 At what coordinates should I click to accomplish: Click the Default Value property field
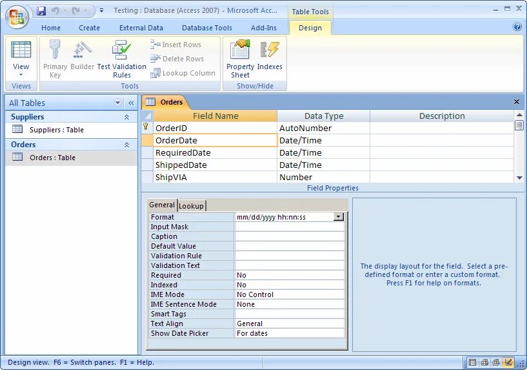(290, 246)
